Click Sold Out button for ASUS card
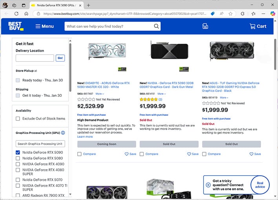Screen dimensions: 278x200 pyautogui.click(x=231, y=144)
